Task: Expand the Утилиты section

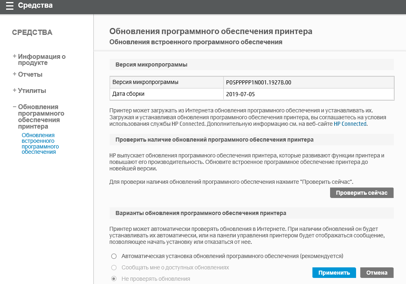Action: coord(32,91)
